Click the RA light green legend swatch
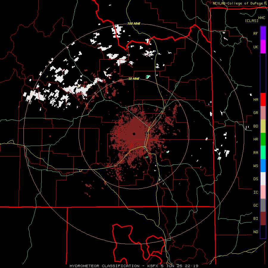 coord(263,152)
